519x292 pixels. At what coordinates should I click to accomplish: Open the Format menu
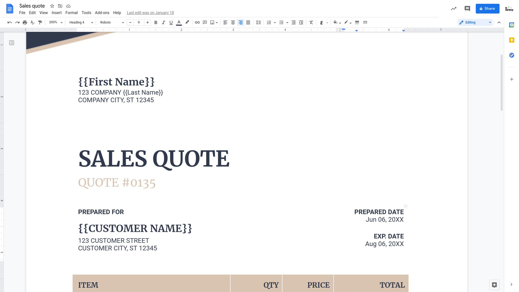71,12
